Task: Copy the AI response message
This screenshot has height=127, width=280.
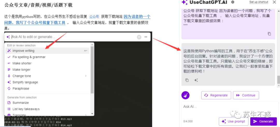Action: point(187,80)
